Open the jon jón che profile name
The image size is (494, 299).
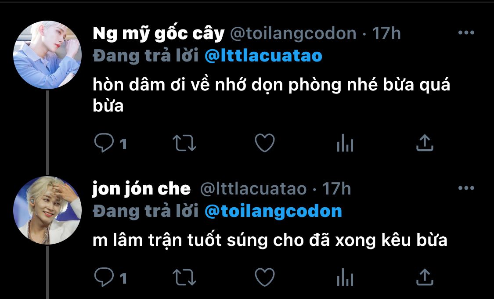coord(141,189)
